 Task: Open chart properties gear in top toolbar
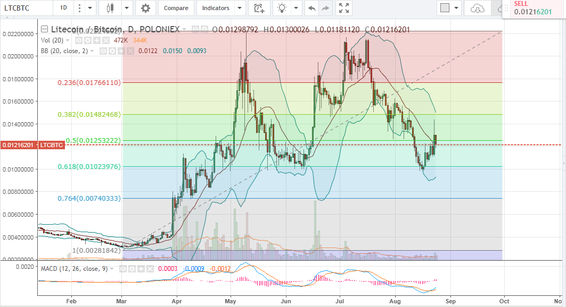click(x=145, y=8)
